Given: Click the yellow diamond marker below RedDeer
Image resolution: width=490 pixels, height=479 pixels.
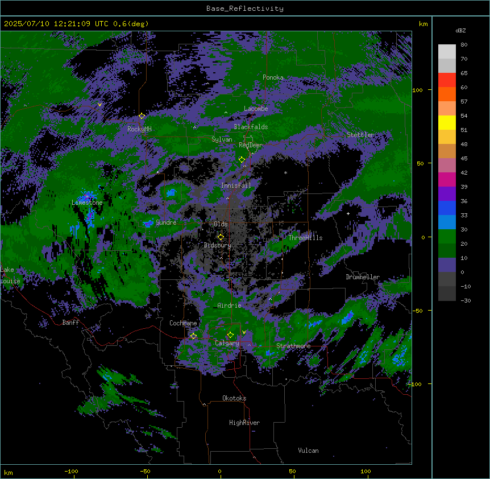Looking at the screenshot, I should coord(242,160).
